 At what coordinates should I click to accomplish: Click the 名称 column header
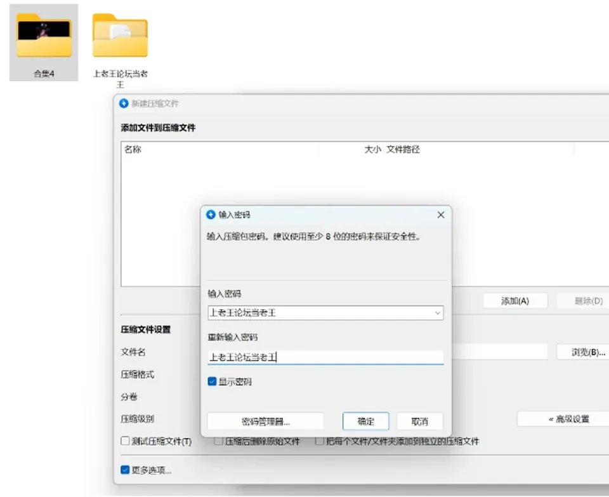(x=133, y=149)
